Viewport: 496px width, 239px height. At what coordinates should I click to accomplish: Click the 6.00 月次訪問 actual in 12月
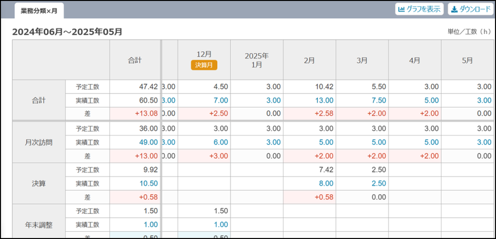click(x=220, y=142)
